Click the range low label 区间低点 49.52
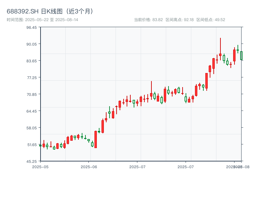268x201 pixels. point(211,20)
